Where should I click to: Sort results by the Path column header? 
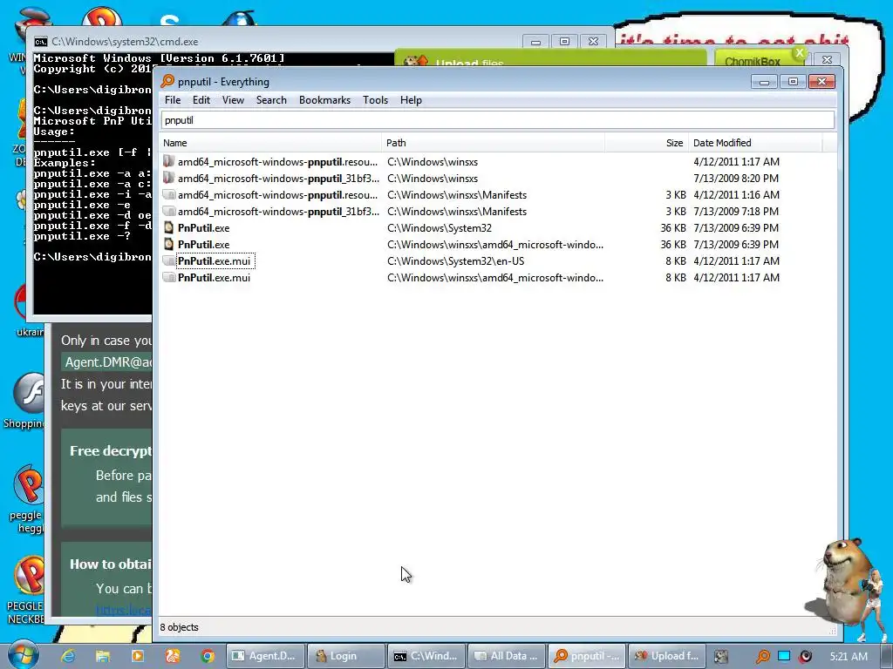point(494,143)
